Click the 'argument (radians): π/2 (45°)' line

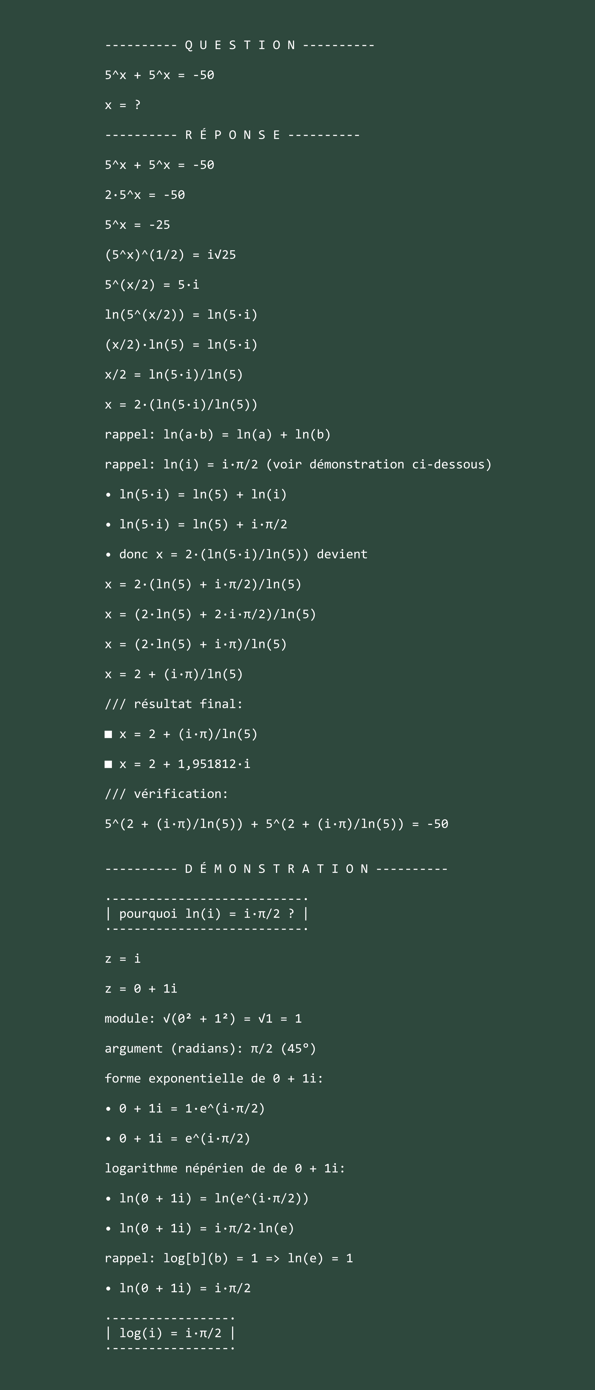pyautogui.click(x=210, y=1048)
